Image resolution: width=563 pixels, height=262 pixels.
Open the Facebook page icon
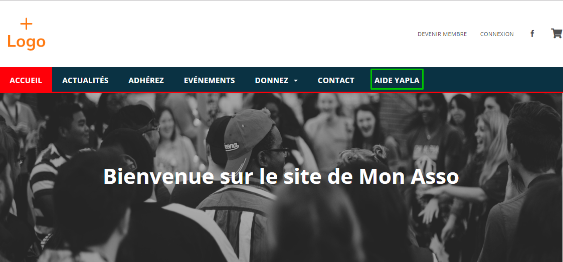tap(532, 34)
